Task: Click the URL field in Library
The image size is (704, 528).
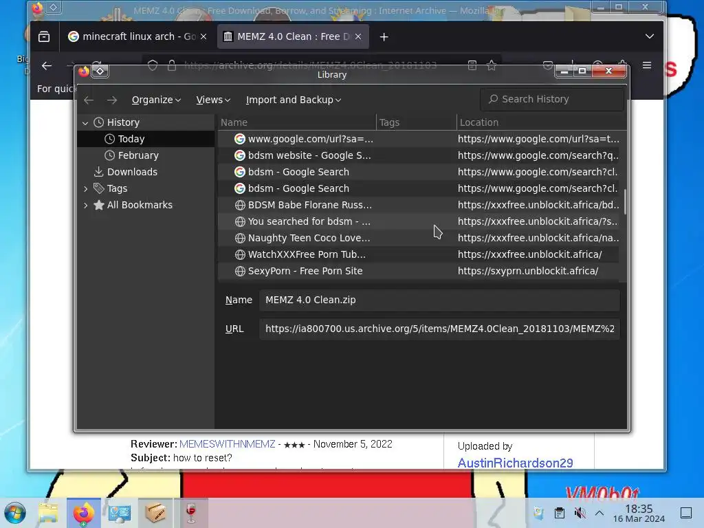Action: tap(439, 329)
